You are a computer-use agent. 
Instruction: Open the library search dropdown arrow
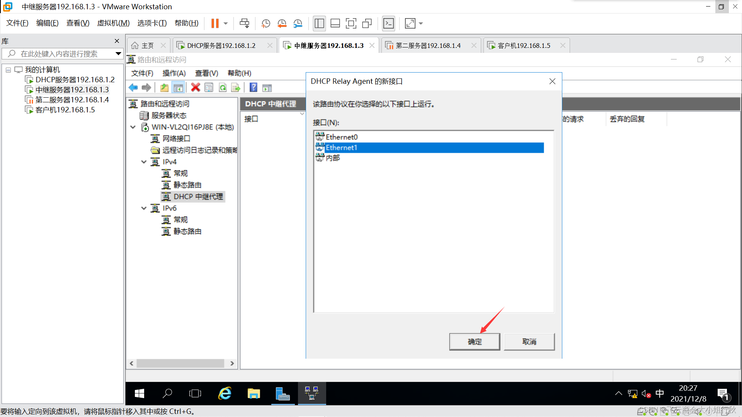pos(118,54)
